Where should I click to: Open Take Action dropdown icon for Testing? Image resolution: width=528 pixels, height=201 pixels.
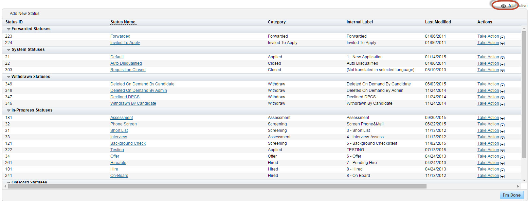502,150
